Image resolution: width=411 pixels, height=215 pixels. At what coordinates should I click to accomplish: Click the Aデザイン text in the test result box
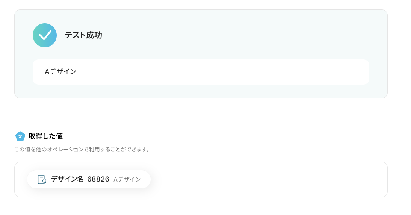[x=60, y=71]
